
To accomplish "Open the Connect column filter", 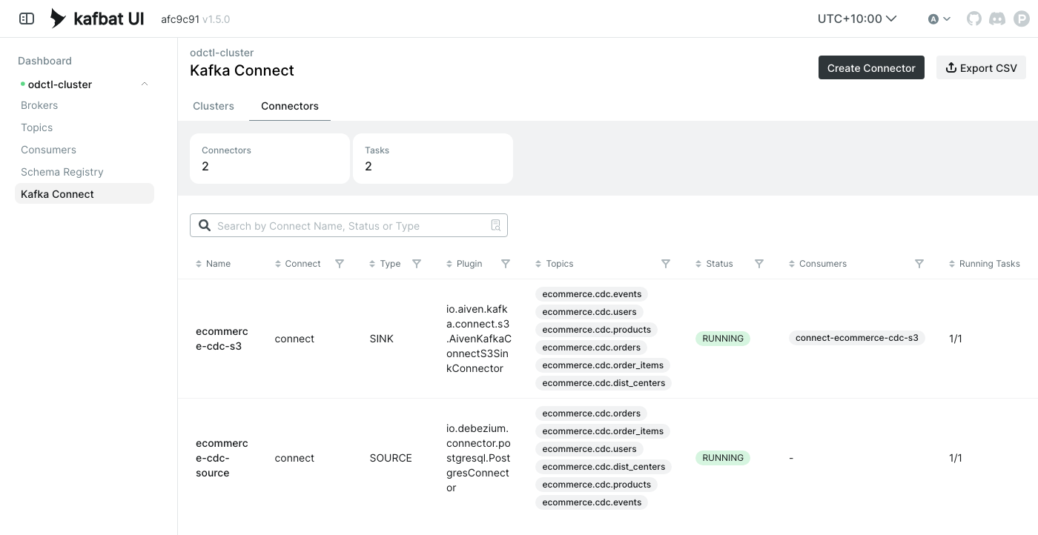I will (340, 264).
